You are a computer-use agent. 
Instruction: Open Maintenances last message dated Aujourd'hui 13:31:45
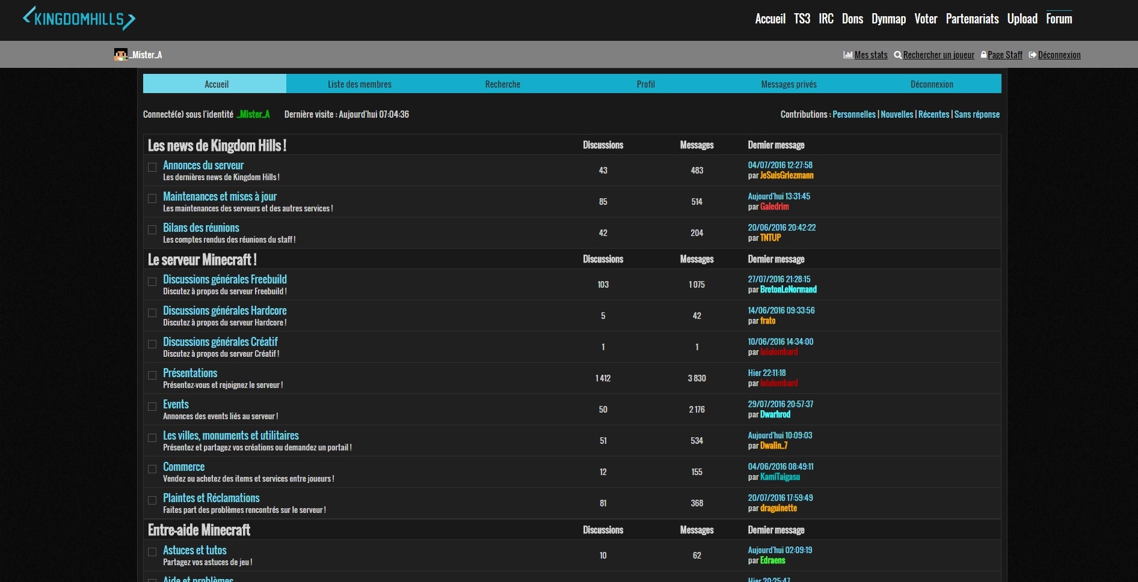point(778,196)
